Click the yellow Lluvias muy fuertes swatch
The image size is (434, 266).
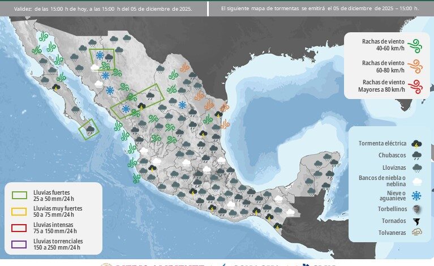click(20, 212)
